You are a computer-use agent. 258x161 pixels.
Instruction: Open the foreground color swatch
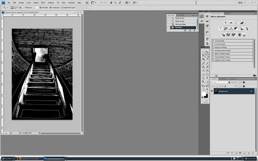[x=204, y=94]
